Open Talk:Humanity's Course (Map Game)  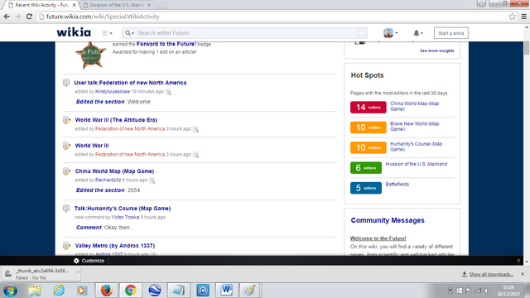click(x=123, y=209)
